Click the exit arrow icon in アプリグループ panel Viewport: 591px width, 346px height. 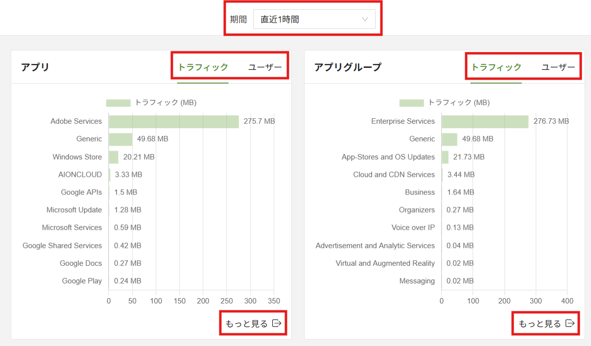click(x=570, y=323)
